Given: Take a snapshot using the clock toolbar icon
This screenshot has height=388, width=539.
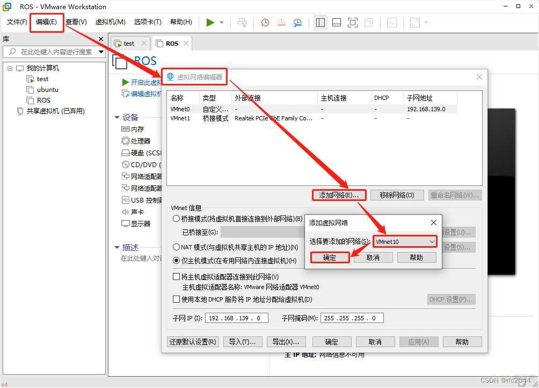Looking at the screenshot, I should pyautogui.click(x=265, y=23).
